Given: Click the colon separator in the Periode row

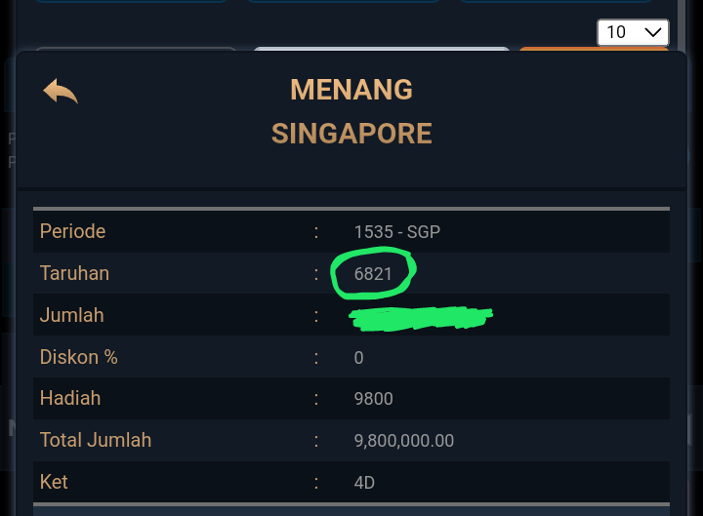Looking at the screenshot, I should click(x=316, y=232).
